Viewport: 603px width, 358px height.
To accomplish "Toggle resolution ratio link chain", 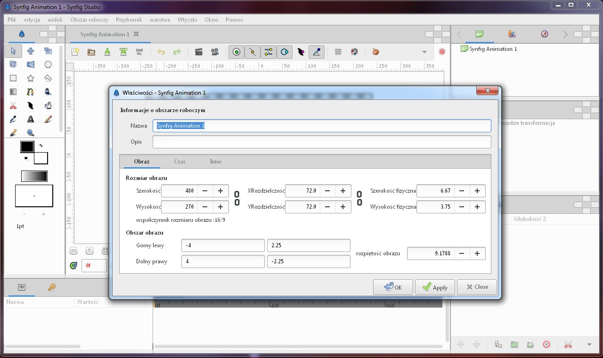I will pos(359,198).
